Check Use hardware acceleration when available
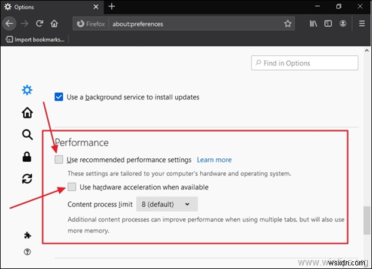Image resolution: width=372 pixels, height=269 pixels. 72,187
